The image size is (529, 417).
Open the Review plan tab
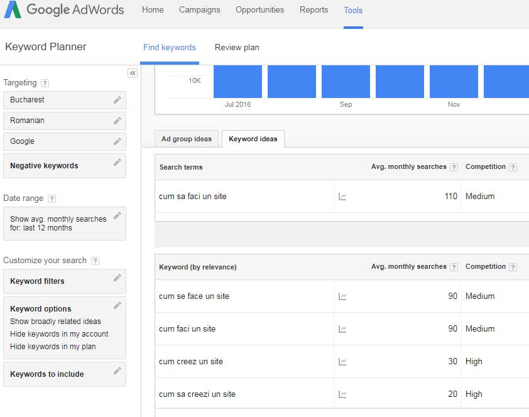236,47
